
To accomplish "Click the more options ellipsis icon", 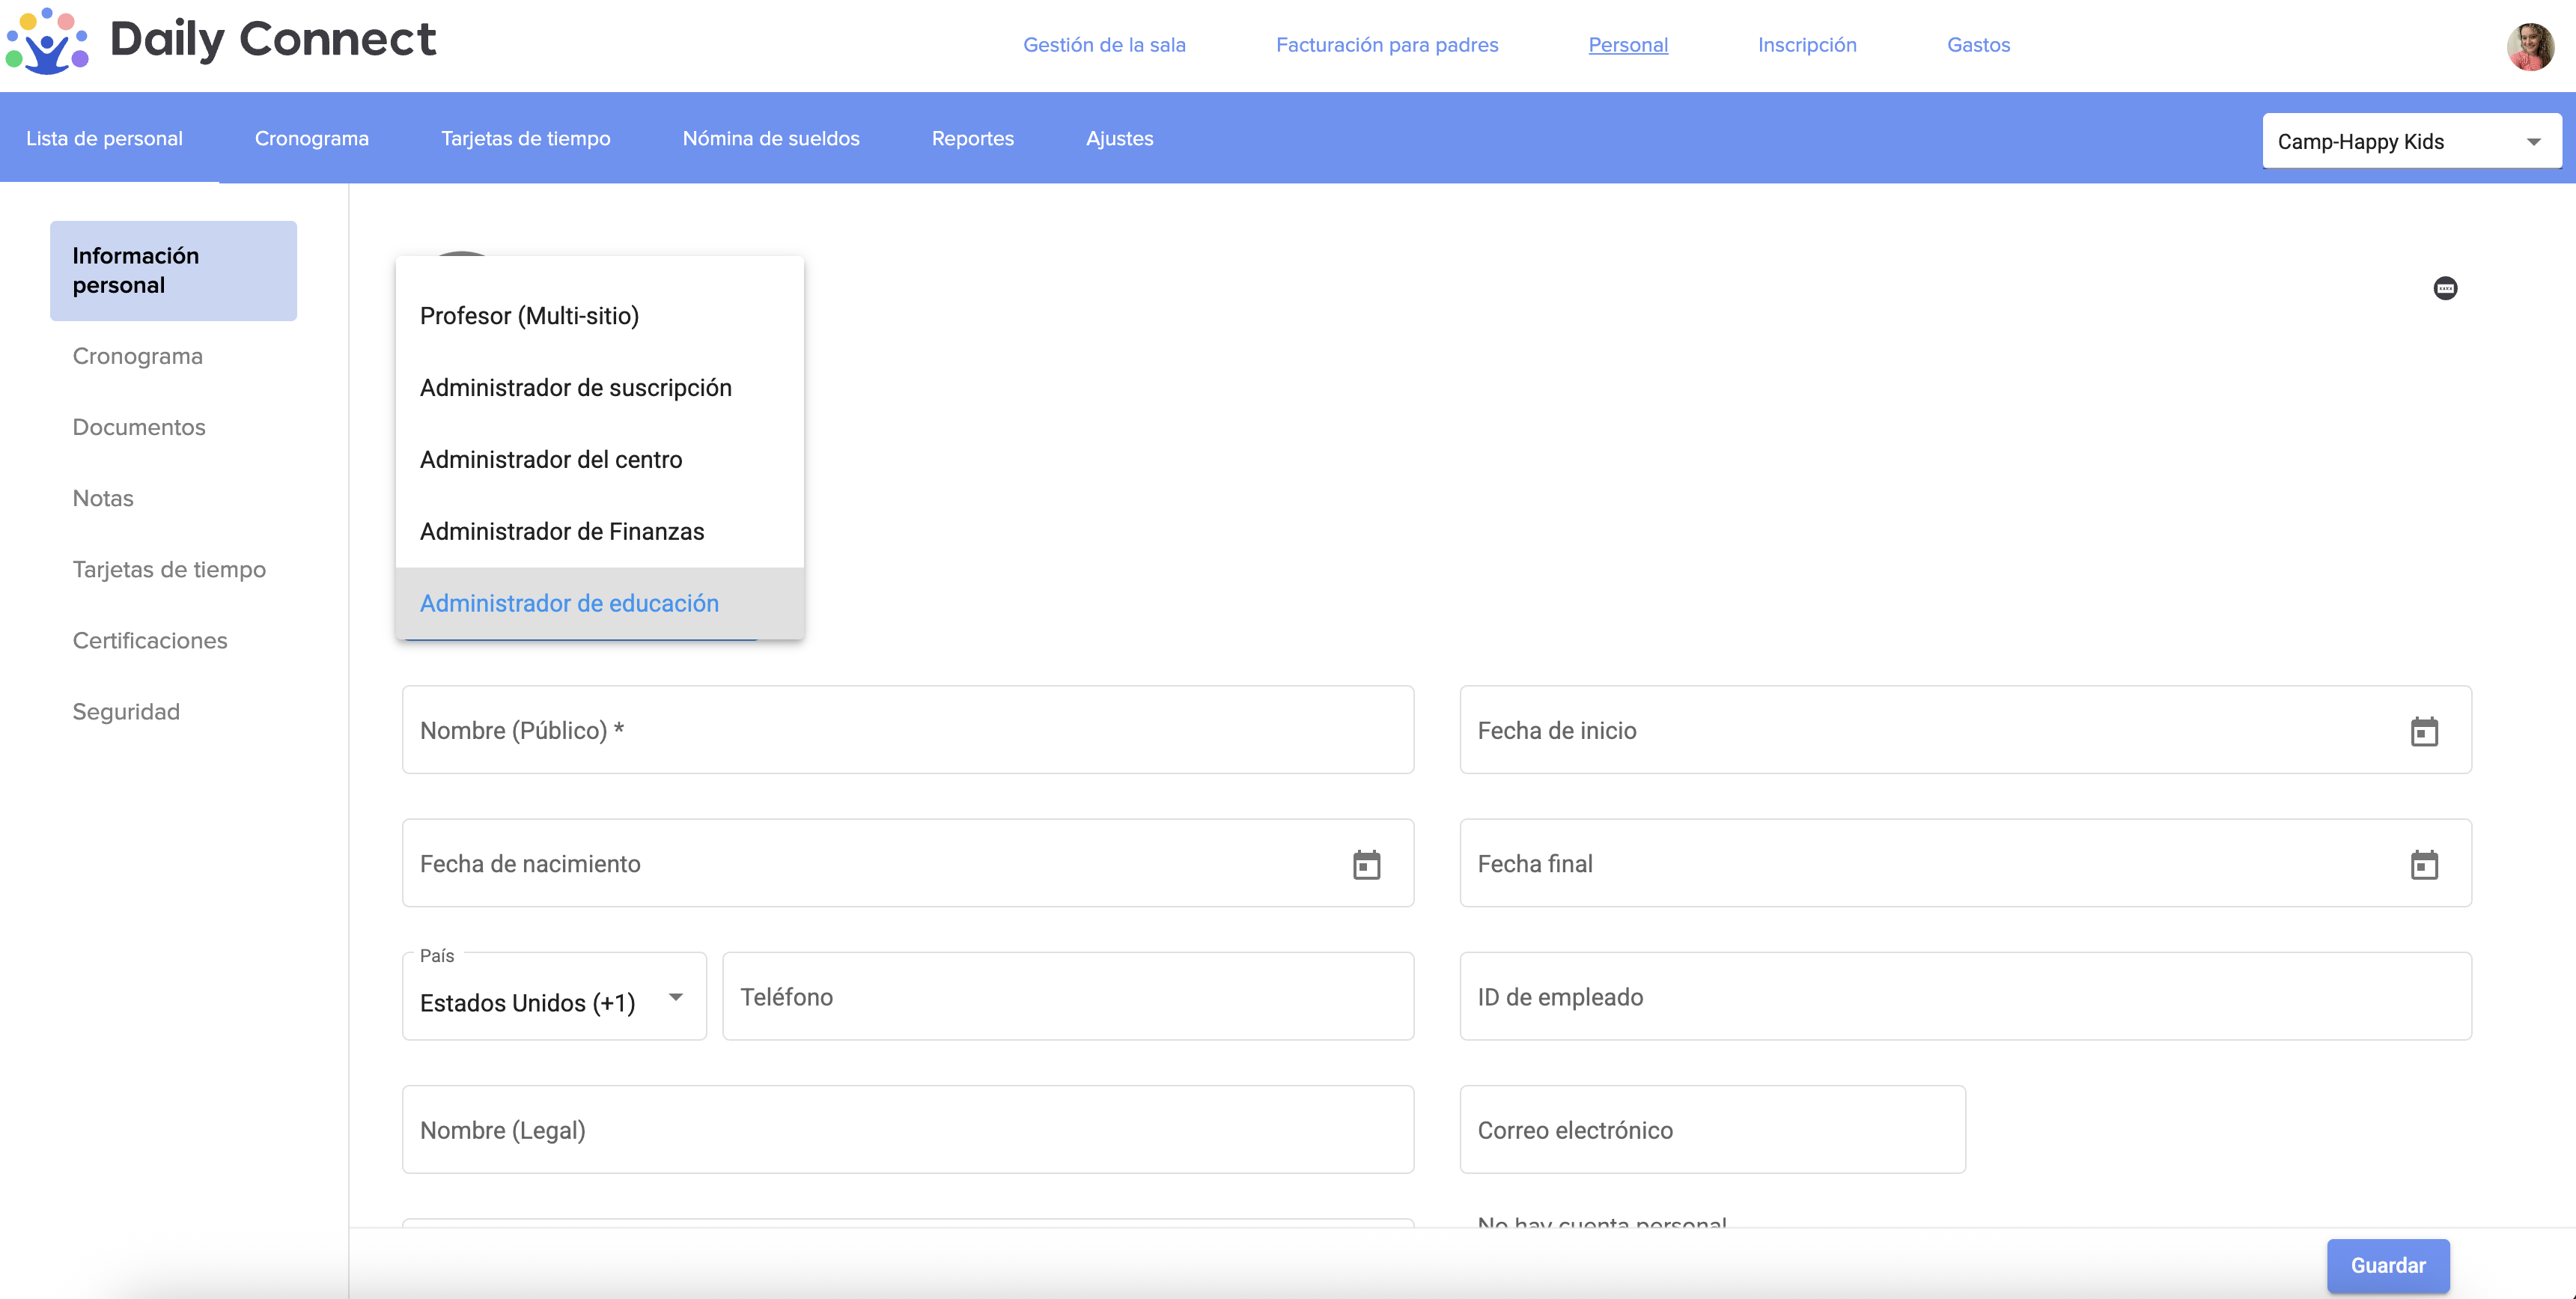I will [x=2444, y=289].
